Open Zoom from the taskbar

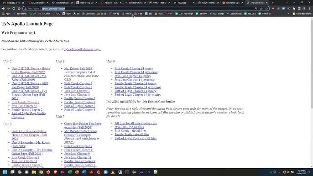pos(105,172)
